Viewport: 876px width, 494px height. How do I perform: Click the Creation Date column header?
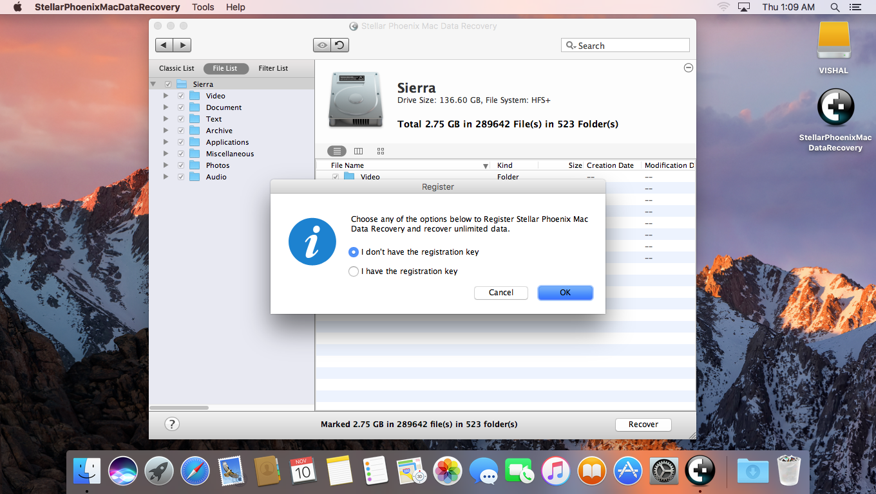(612, 165)
